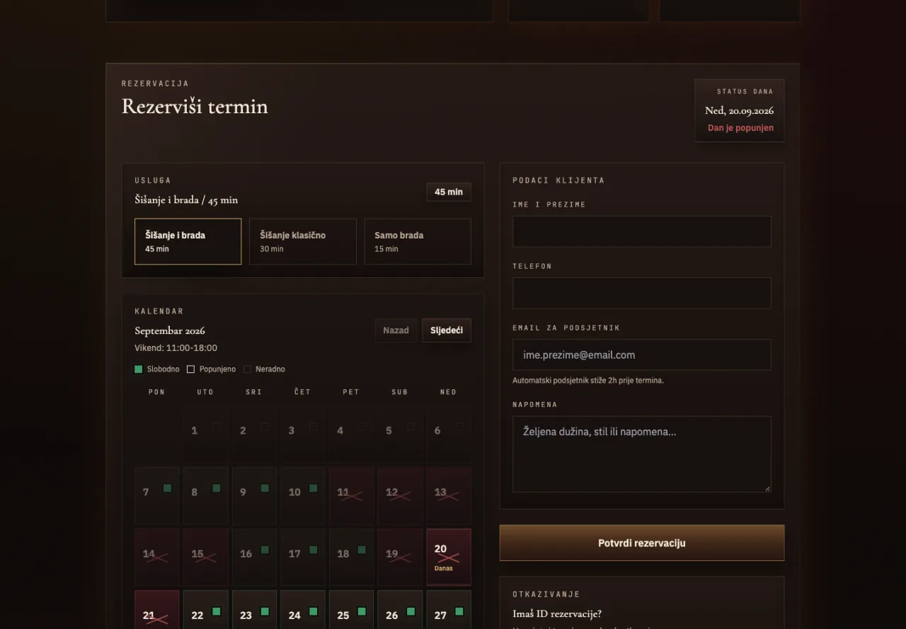Click the non-working day 5
The height and width of the screenshot is (629, 906).
click(400, 434)
